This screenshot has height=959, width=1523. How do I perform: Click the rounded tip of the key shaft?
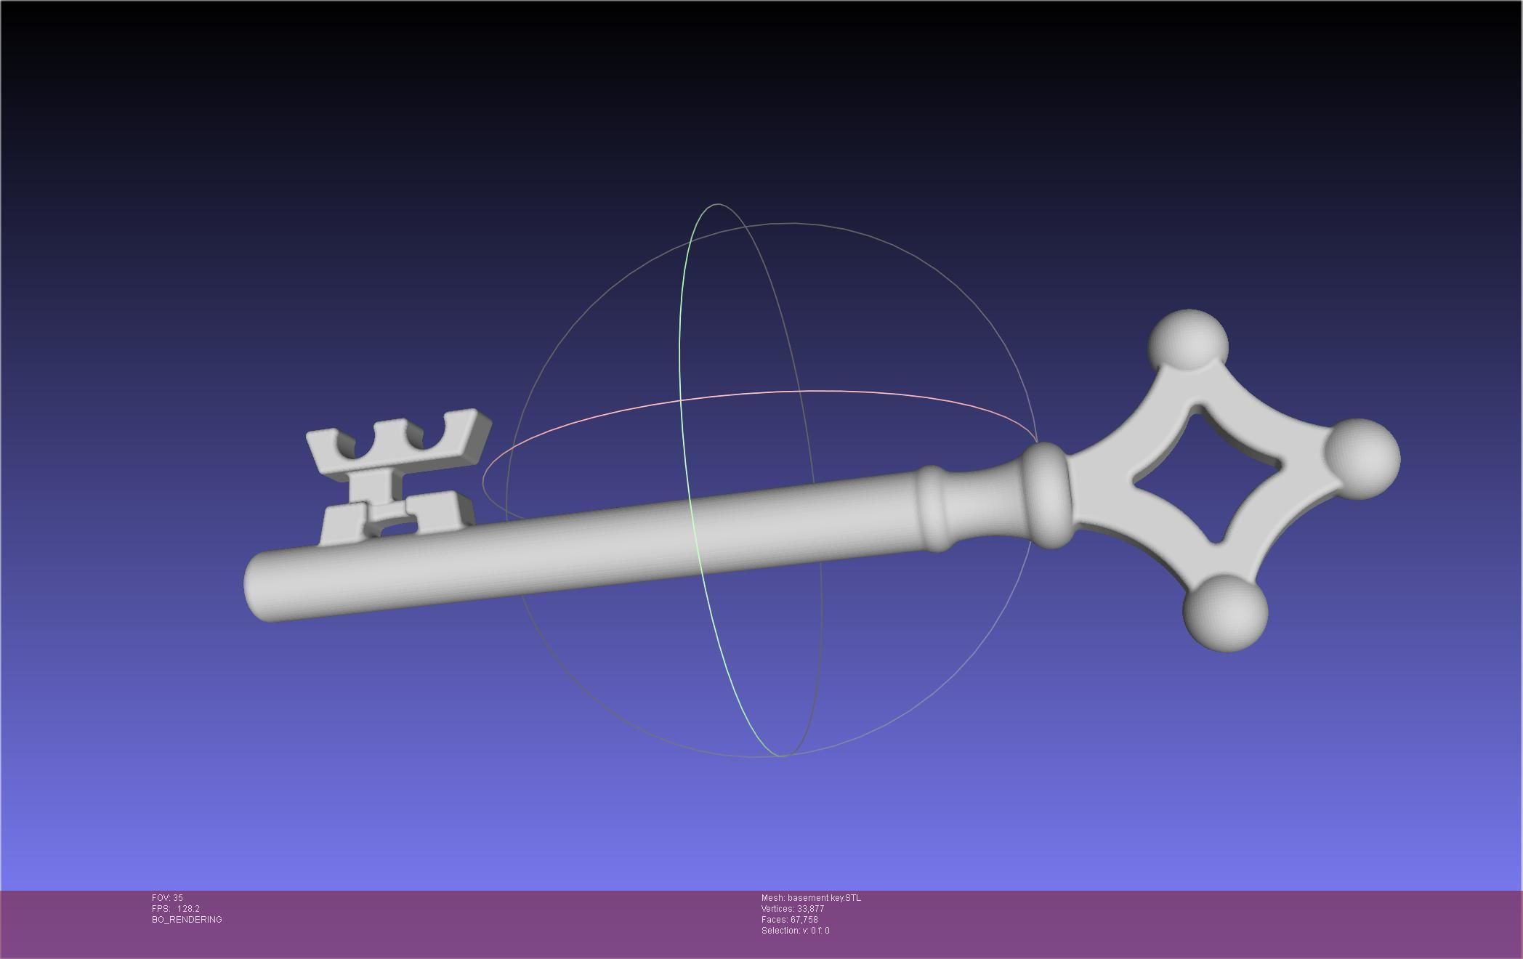[x=260, y=587]
